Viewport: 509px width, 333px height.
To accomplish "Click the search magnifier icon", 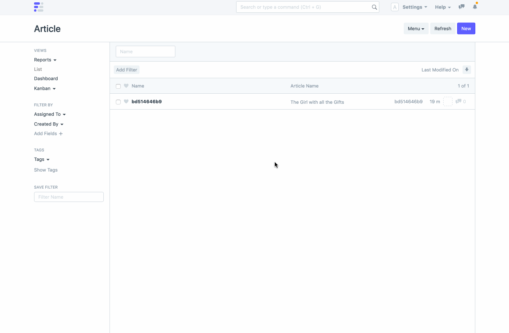I will [x=374, y=7].
